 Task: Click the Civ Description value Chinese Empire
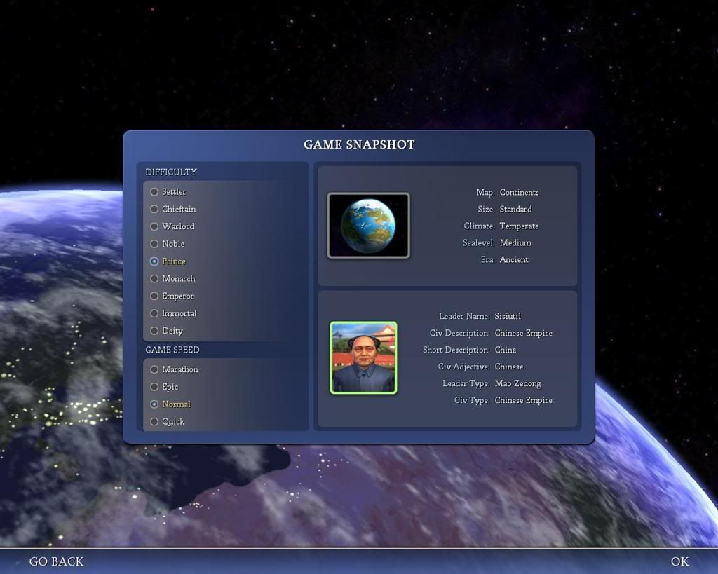click(523, 333)
